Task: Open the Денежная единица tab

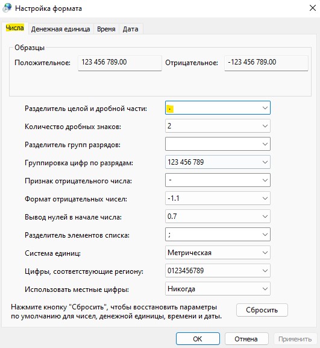Action: point(60,29)
